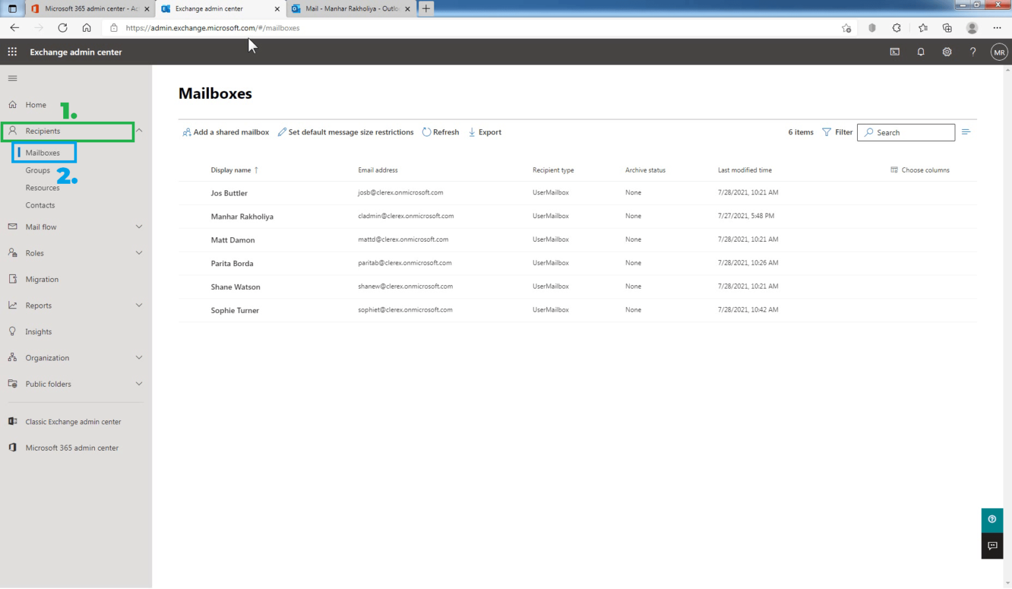Click the help question mark icon
This screenshot has height=589, width=1012.
click(x=972, y=52)
